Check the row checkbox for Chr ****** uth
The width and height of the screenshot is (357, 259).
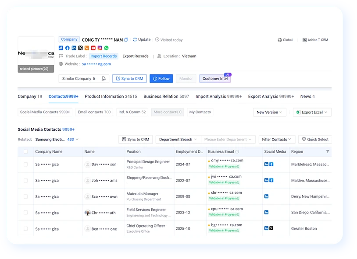[26, 213]
